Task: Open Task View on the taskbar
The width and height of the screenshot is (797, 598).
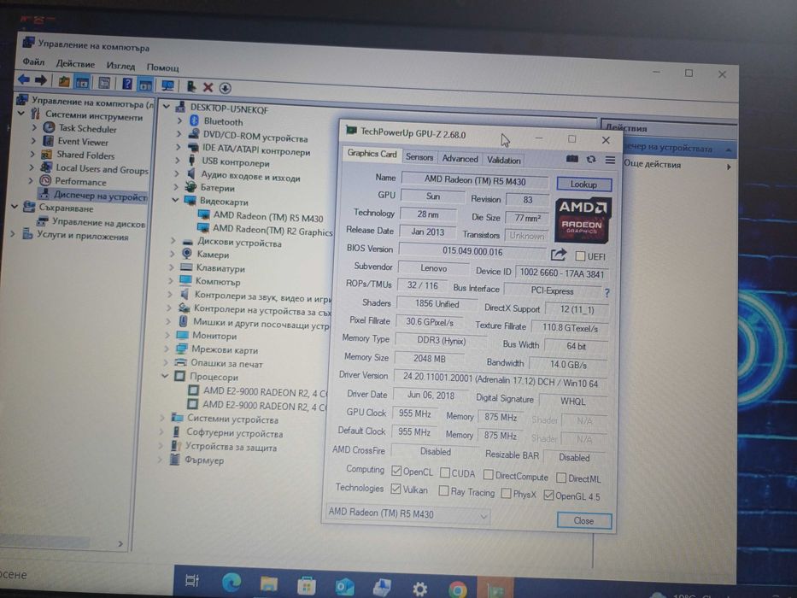Action: coord(192,581)
